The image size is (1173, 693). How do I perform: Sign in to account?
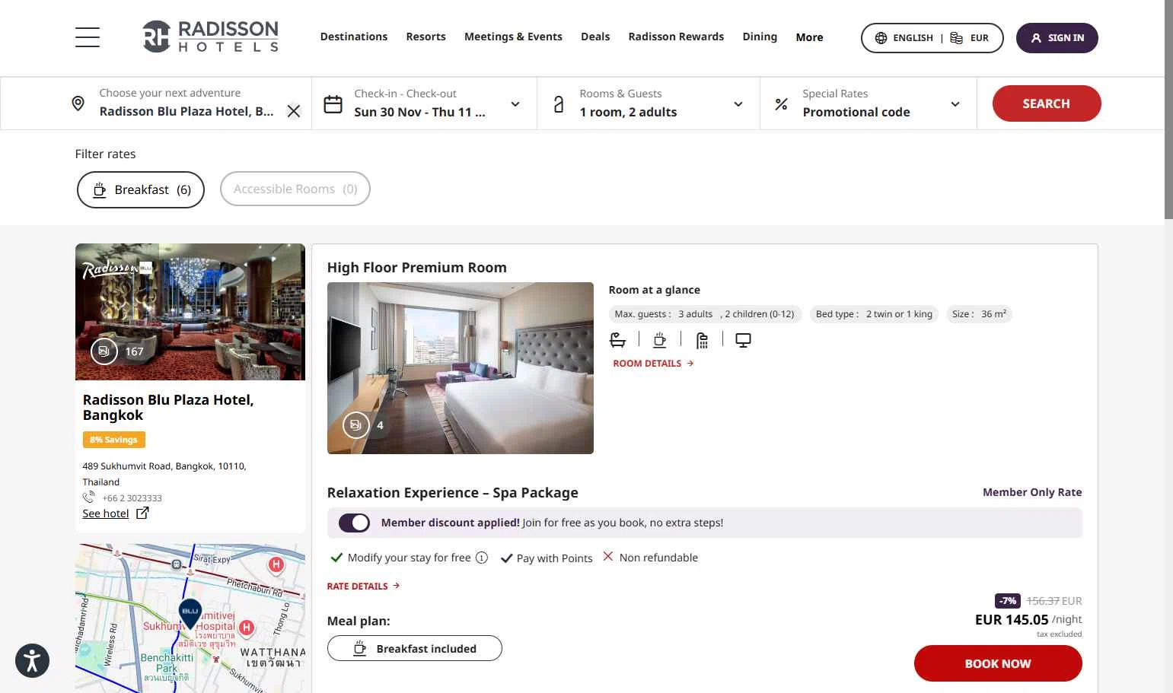pyautogui.click(x=1057, y=38)
